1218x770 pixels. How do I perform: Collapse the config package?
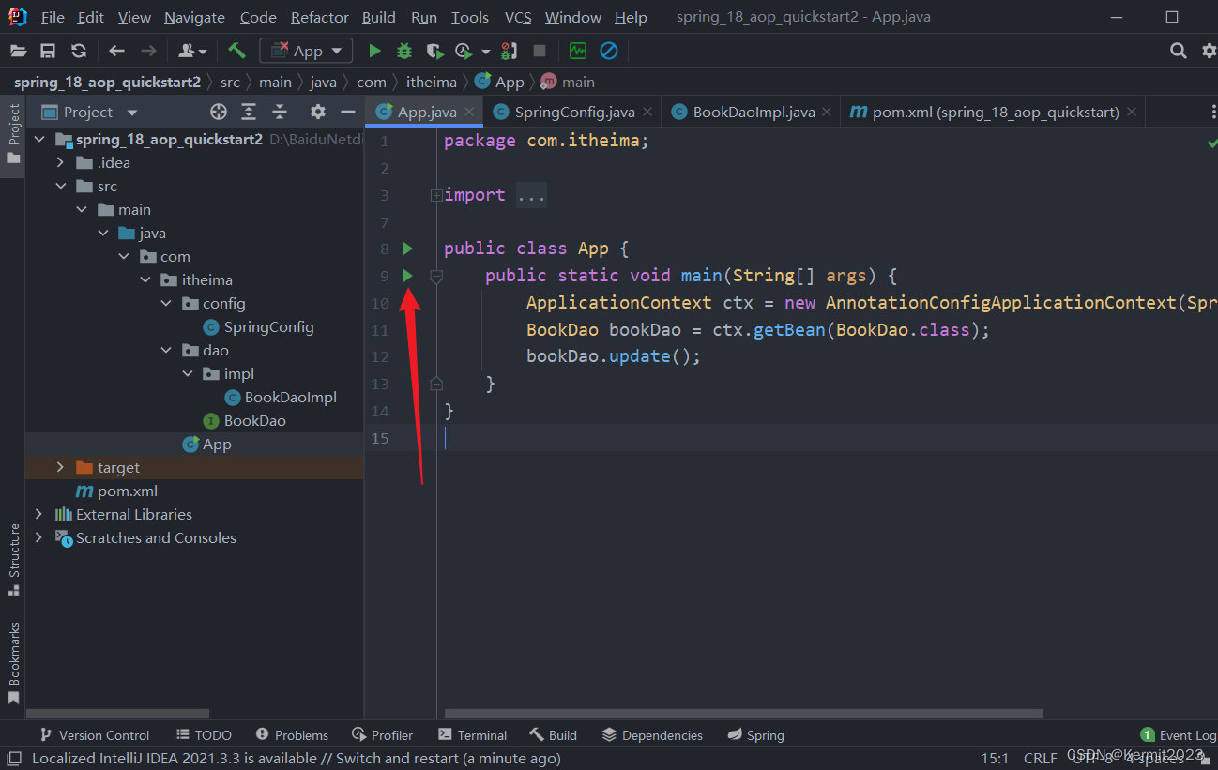166,303
